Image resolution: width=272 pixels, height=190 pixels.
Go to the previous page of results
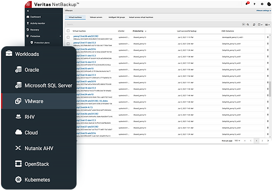click(x=251, y=141)
